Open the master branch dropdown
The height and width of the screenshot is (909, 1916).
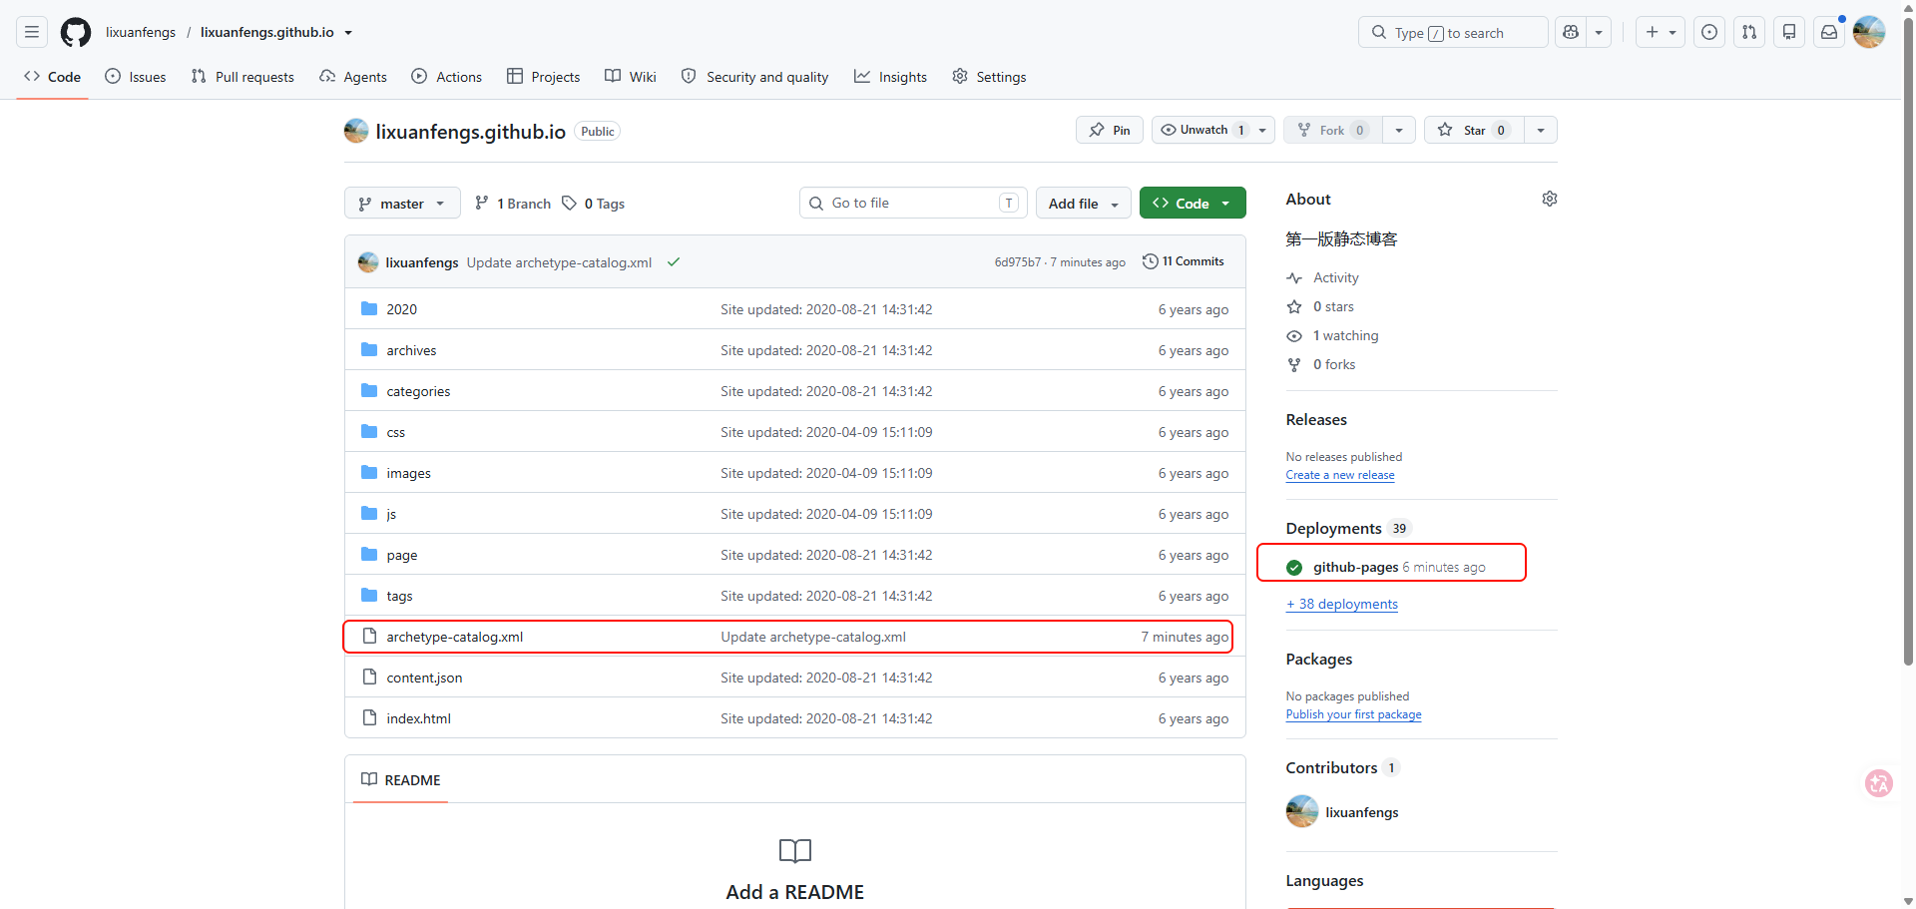[402, 203]
